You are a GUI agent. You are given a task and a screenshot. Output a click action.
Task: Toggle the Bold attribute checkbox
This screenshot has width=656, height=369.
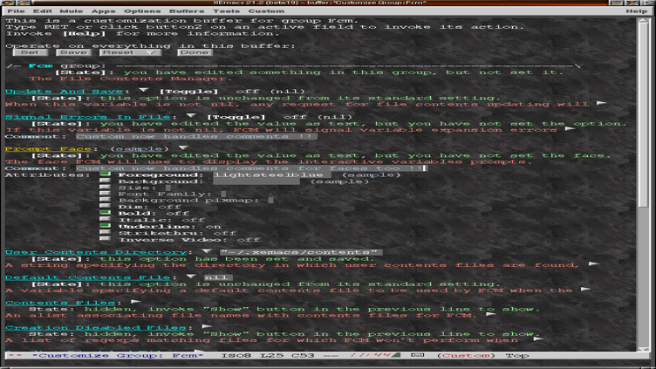105,213
